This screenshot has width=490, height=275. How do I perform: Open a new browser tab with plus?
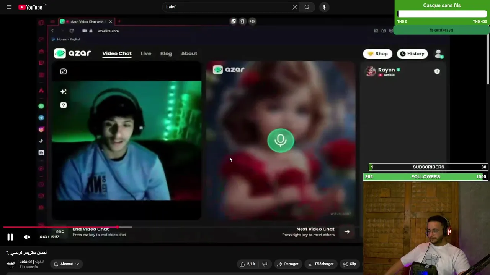(119, 21)
